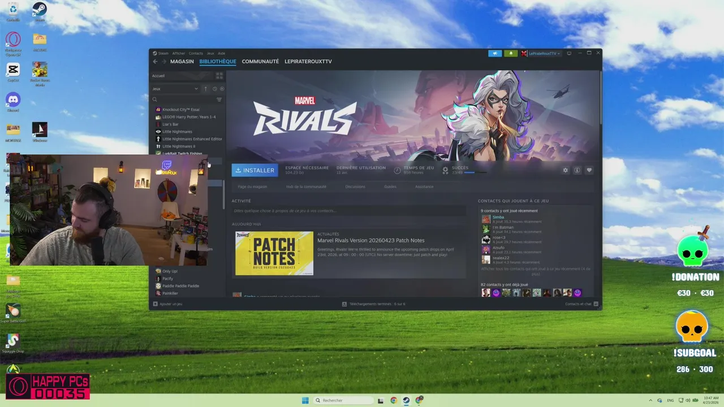The image size is (724, 407).
Task: Open Page du magasin link
Action: click(x=252, y=187)
